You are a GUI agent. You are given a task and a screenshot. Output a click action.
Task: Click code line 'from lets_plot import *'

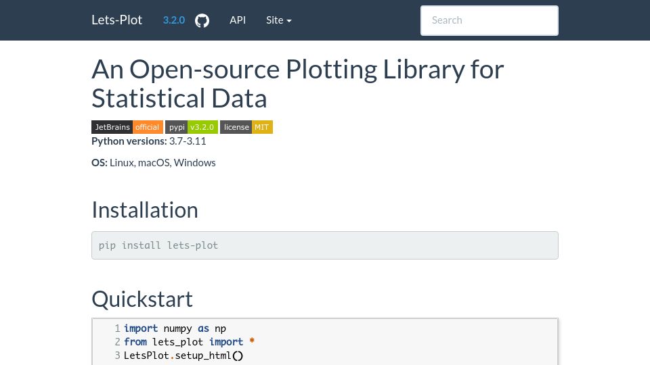(x=189, y=342)
